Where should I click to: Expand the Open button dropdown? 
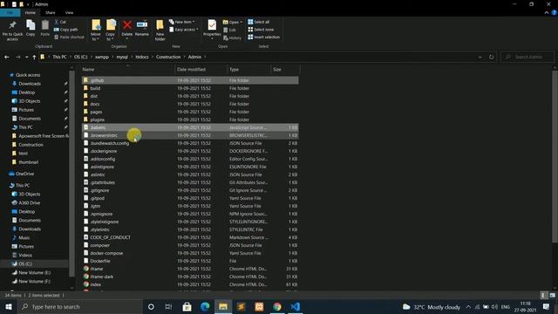point(241,22)
